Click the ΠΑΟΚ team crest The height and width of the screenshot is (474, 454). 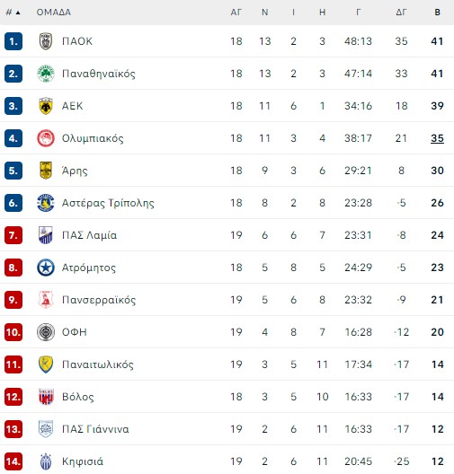click(46, 41)
